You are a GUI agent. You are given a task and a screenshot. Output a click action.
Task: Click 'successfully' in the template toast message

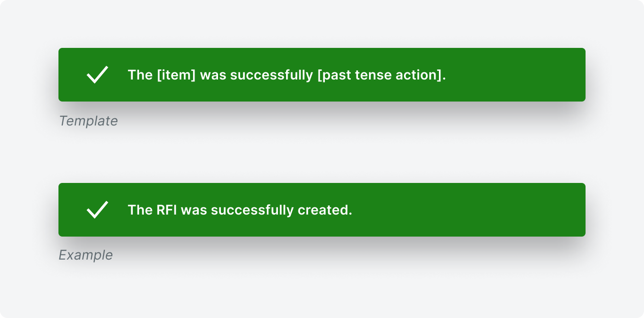(272, 75)
